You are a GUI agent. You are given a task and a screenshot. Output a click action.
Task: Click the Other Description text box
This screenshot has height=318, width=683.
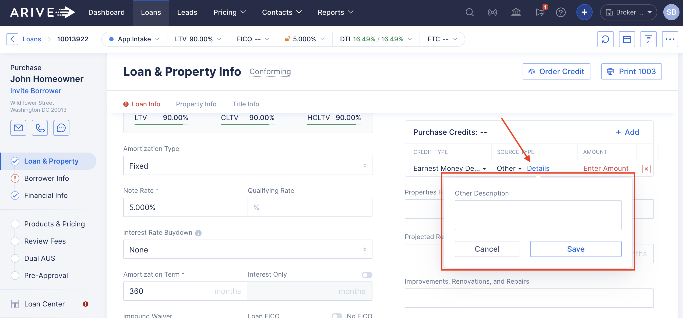tap(538, 215)
